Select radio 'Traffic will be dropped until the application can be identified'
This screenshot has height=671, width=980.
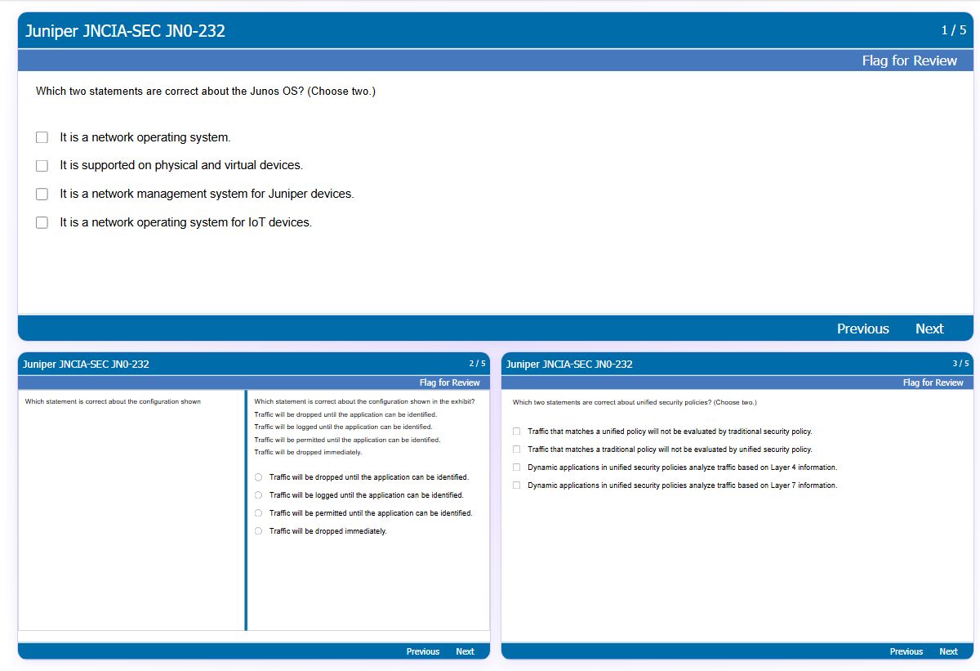coord(258,477)
